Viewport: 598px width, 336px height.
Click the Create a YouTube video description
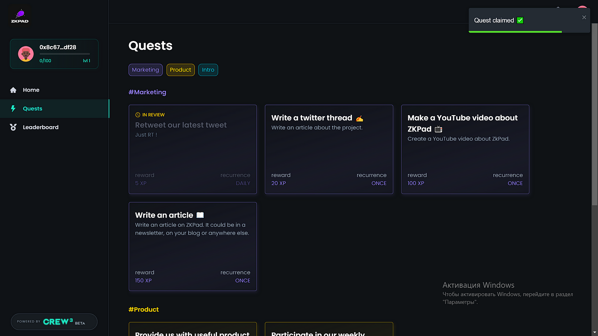pyautogui.click(x=458, y=139)
